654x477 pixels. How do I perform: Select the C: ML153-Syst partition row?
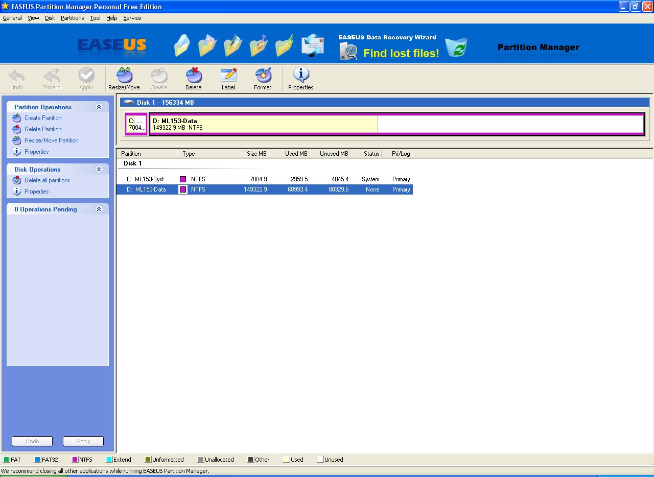tap(265, 179)
